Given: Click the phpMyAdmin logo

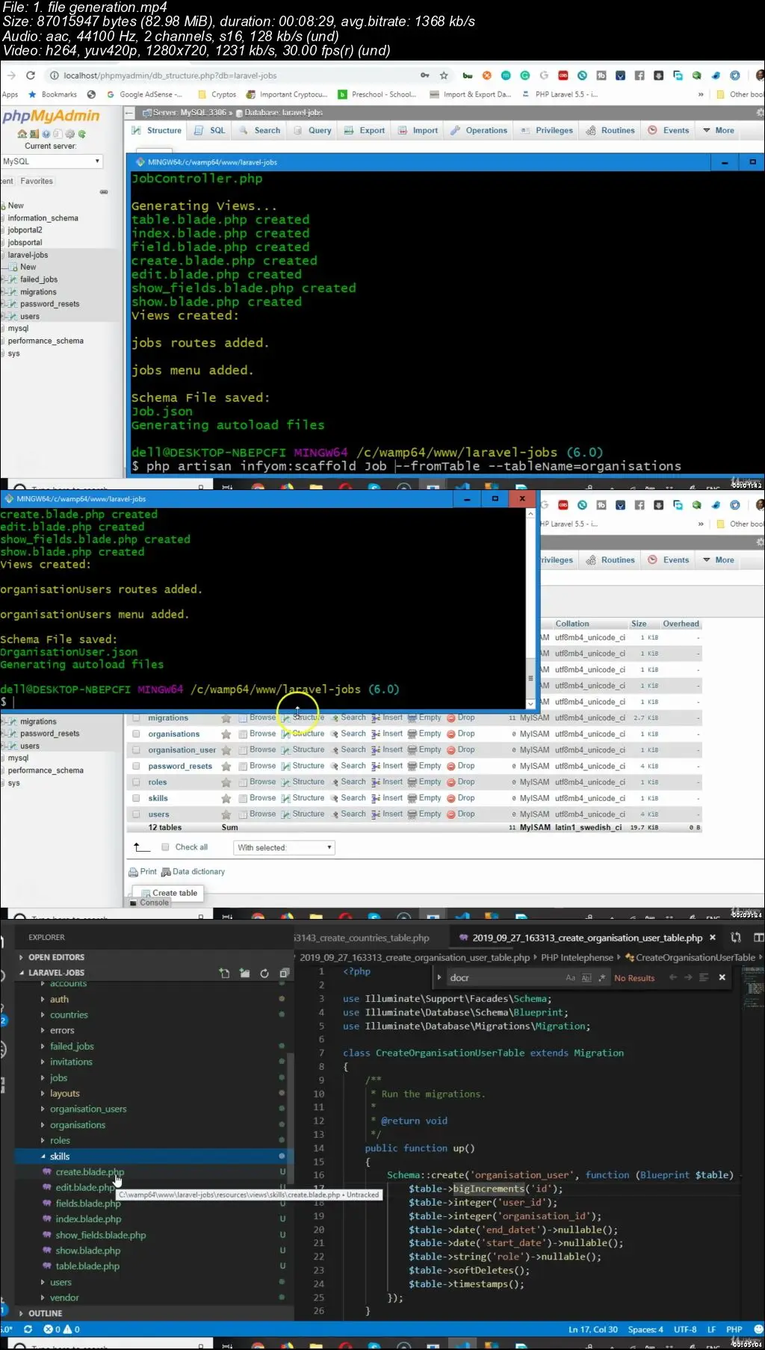Looking at the screenshot, I should (x=51, y=116).
